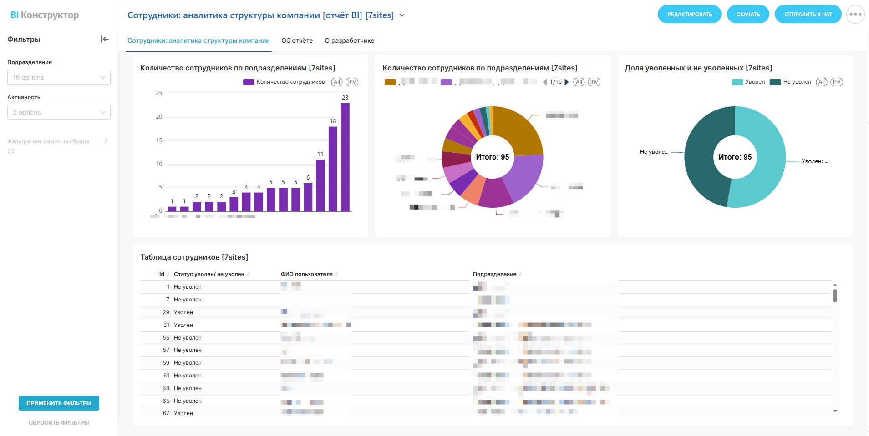Viewport: 869px width, 436px height.
Task: Click the Скачать button
Action: [748, 14]
